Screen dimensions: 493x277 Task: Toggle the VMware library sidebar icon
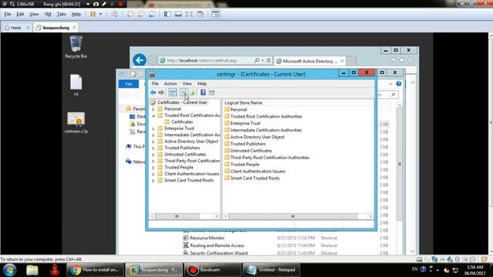[167, 14]
